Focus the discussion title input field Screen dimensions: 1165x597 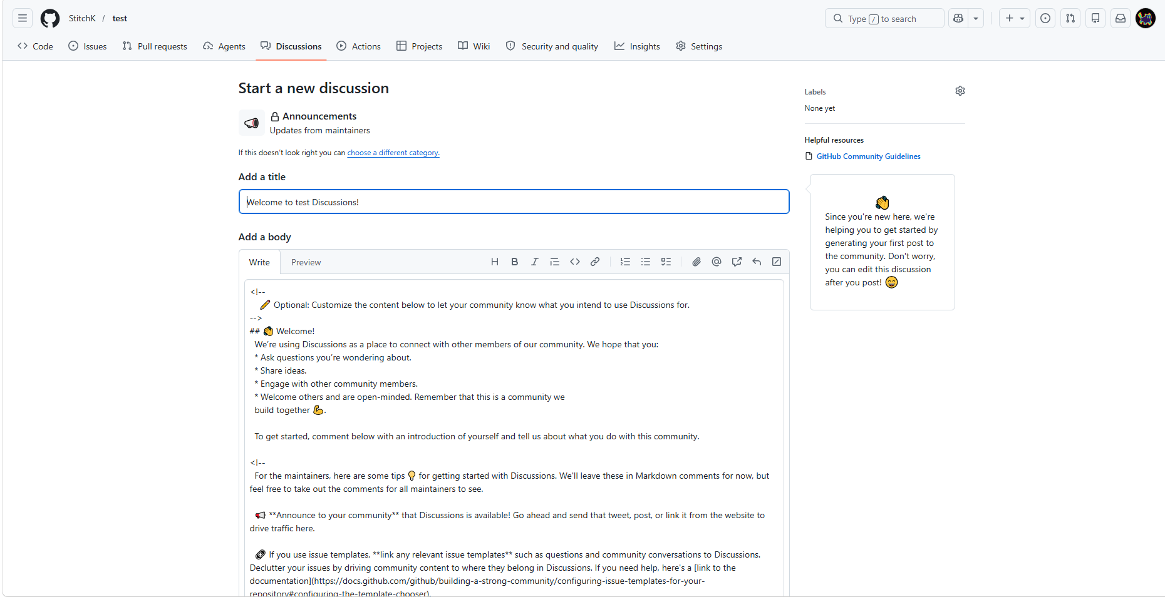(x=514, y=202)
